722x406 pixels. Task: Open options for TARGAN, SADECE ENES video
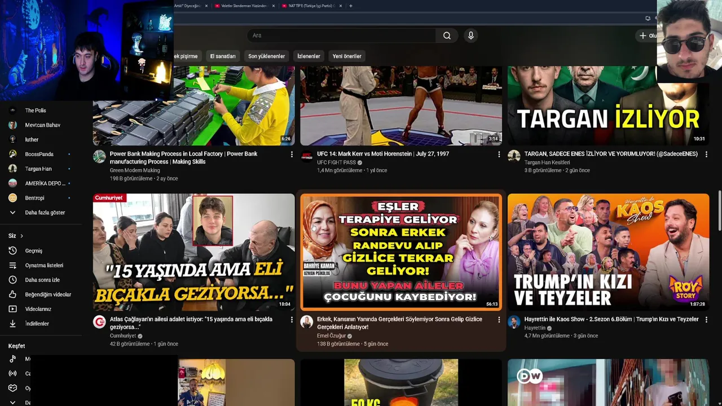[706, 154]
